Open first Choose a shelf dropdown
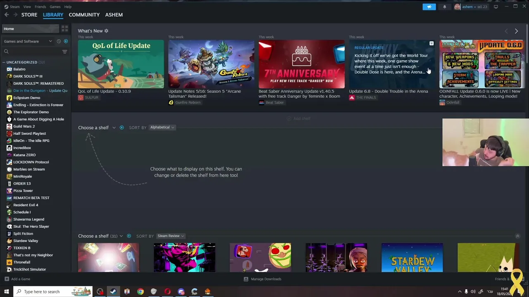The width and height of the screenshot is (529, 297). pos(97,127)
